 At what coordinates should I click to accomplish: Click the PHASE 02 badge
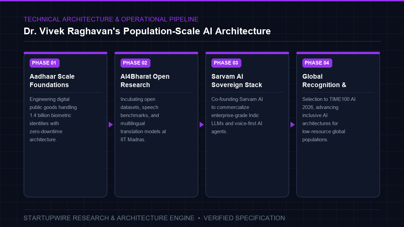coord(135,63)
